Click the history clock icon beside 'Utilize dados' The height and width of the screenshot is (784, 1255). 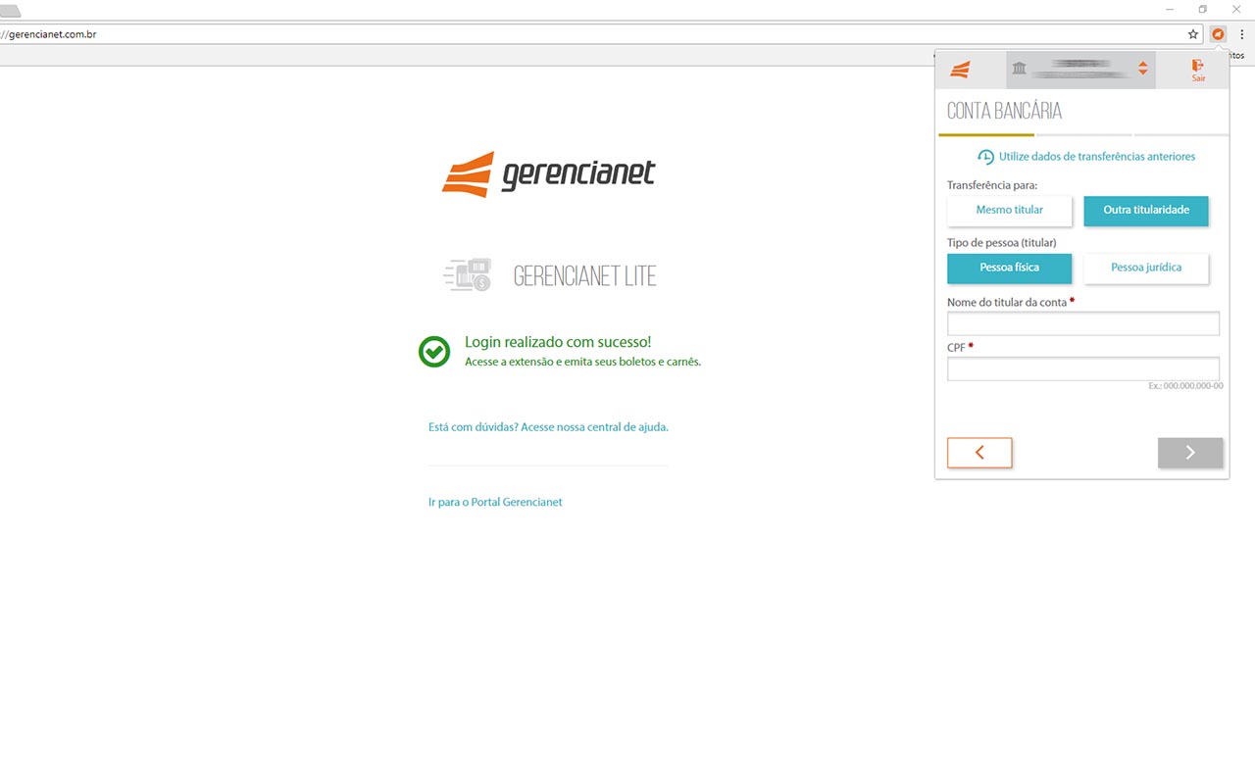[x=985, y=157]
